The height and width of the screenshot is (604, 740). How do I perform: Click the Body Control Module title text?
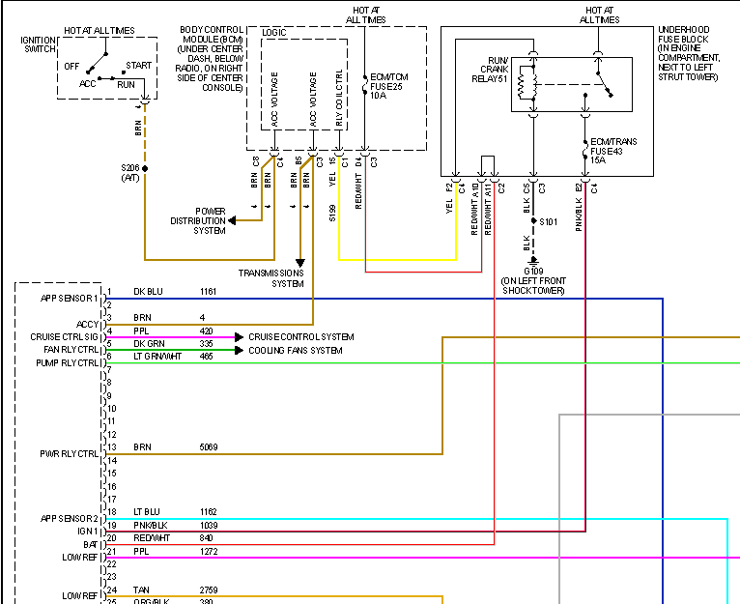click(x=212, y=60)
